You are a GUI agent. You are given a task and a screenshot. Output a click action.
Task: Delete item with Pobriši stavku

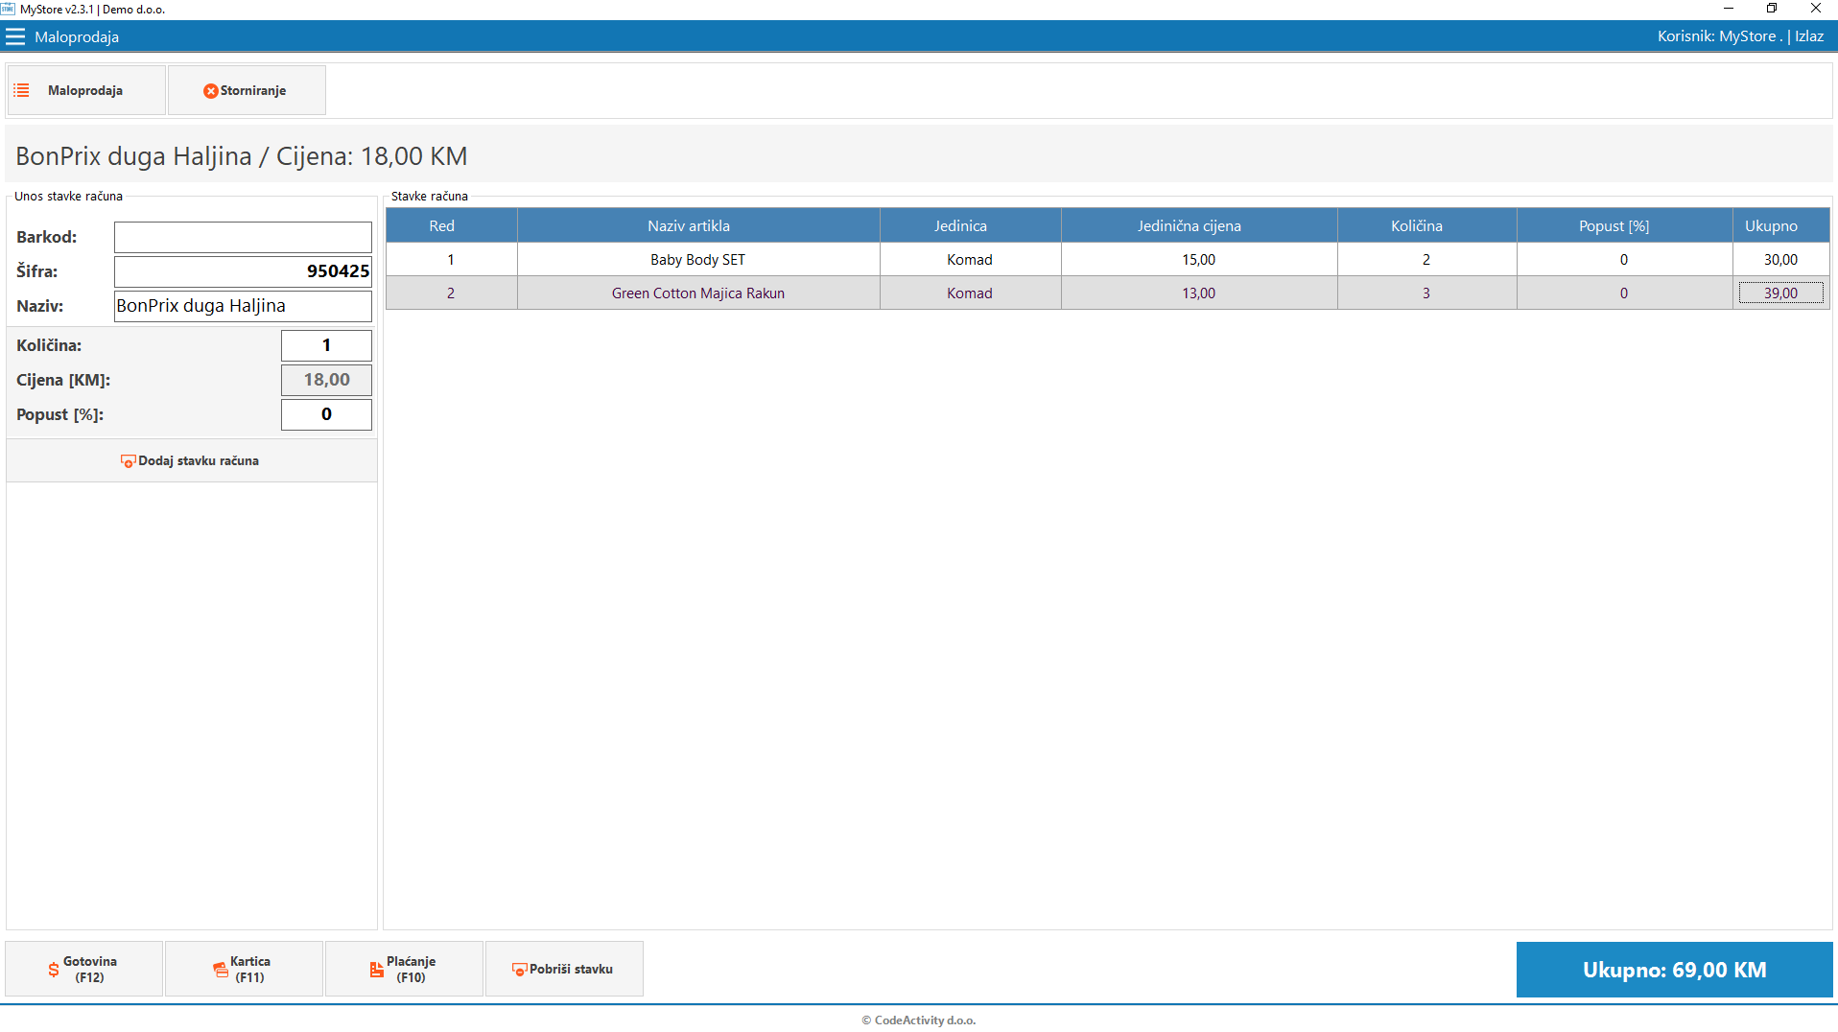pos(564,969)
